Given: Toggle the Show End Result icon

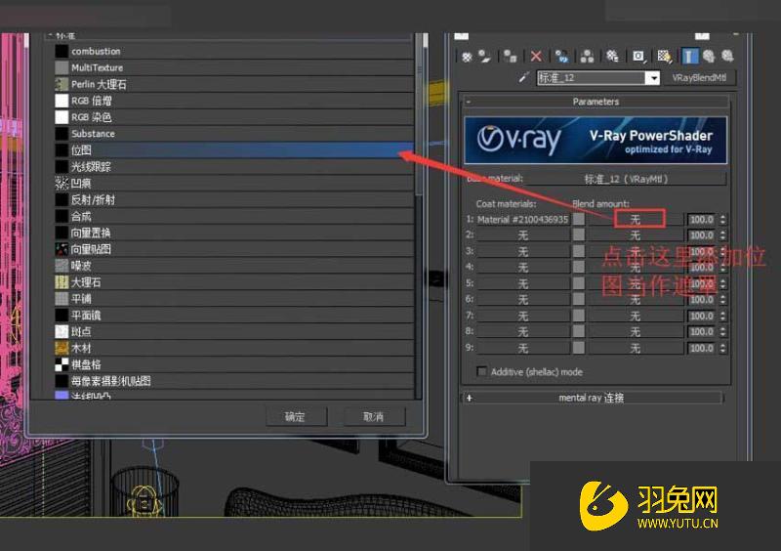Looking at the screenshot, I should click(690, 57).
